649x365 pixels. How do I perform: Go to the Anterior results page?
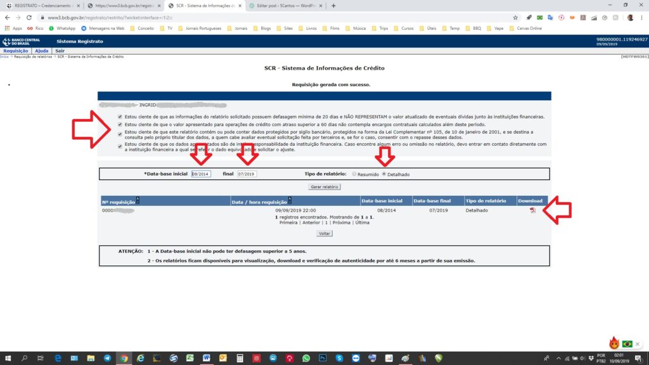311,222
